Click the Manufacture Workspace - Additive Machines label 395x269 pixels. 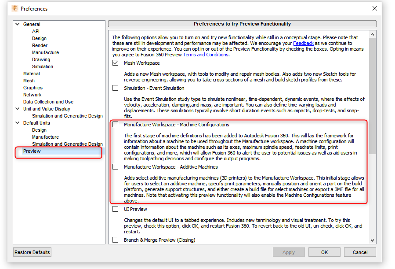171,167
